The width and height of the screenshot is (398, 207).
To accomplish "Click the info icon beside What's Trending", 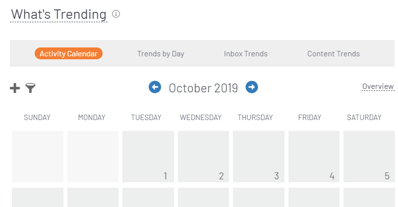I will pyautogui.click(x=116, y=14).
